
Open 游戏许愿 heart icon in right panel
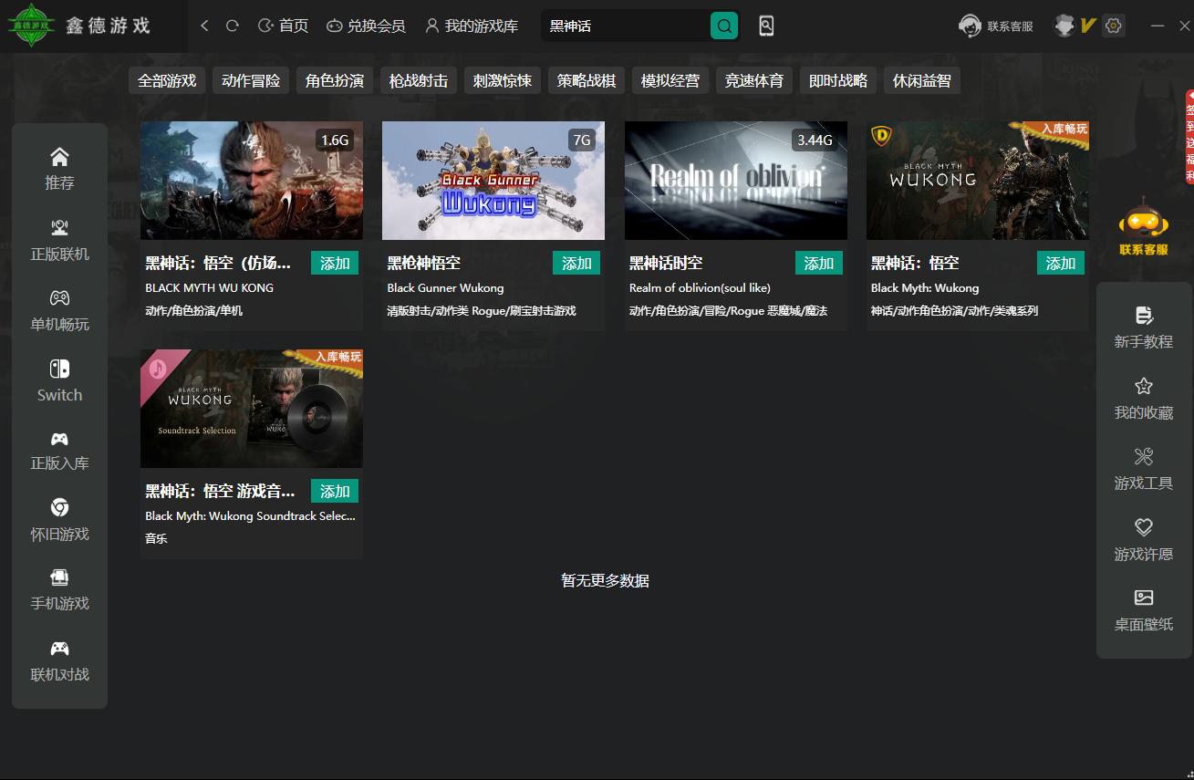click(x=1143, y=540)
